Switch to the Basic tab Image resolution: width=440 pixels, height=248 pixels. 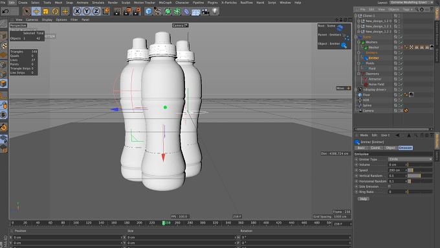[361, 148]
